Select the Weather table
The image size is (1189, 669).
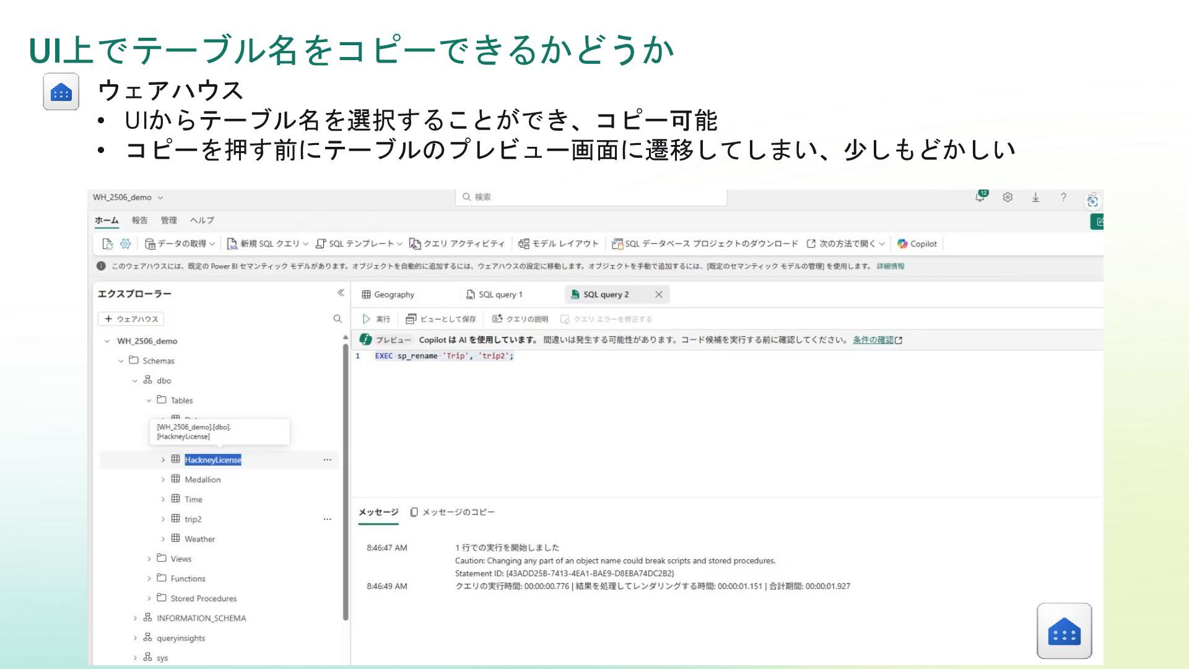click(x=199, y=539)
